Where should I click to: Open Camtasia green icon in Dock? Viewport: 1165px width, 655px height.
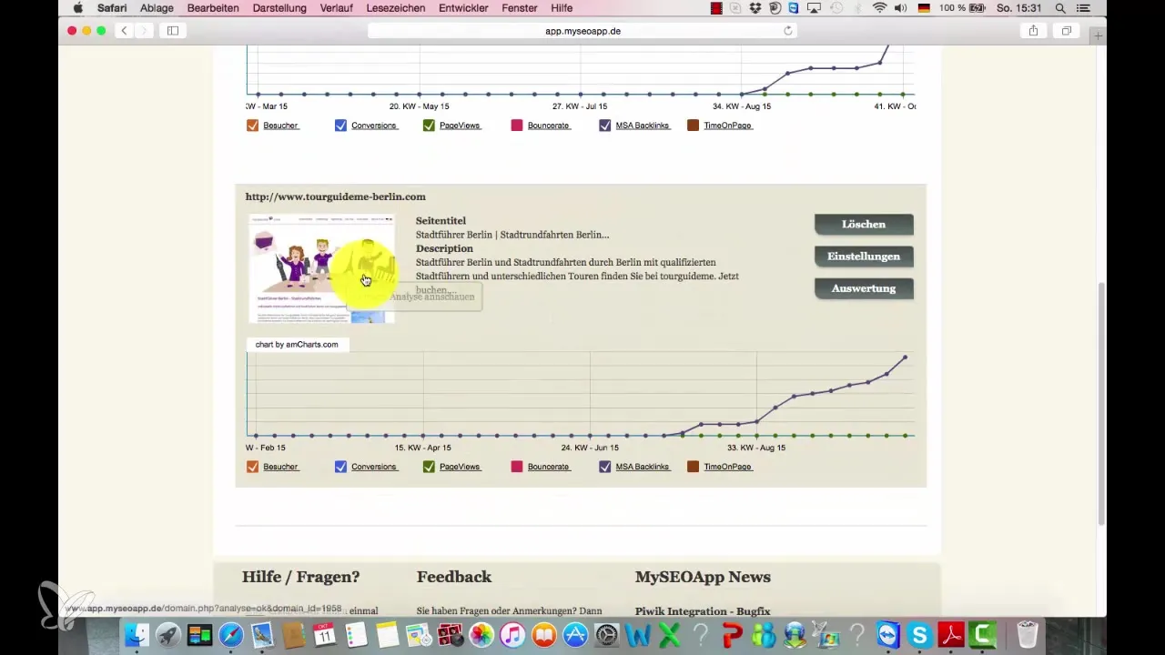click(983, 634)
